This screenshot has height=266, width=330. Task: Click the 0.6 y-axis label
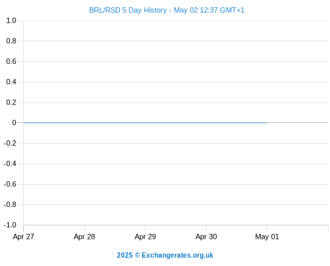(x=11, y=61)
